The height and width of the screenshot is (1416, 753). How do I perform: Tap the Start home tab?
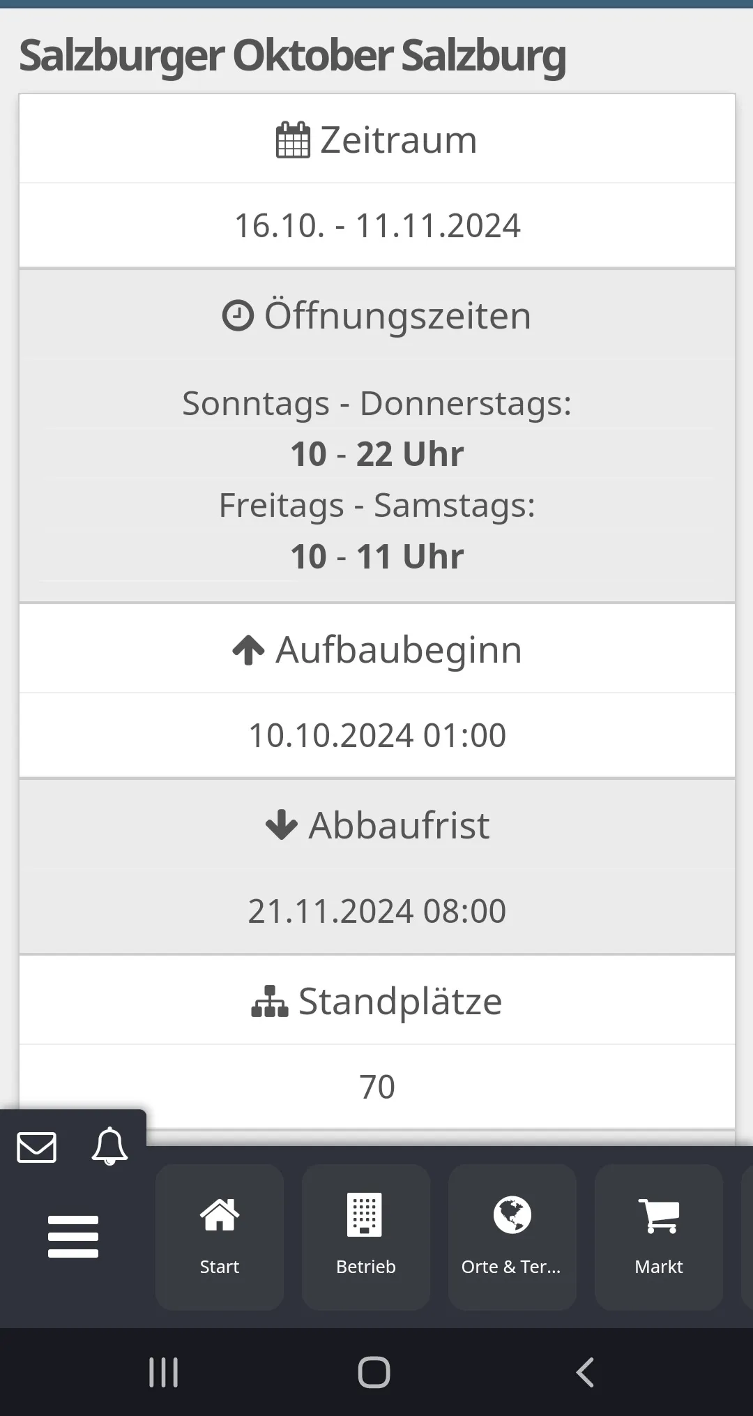coord(220,1237)
